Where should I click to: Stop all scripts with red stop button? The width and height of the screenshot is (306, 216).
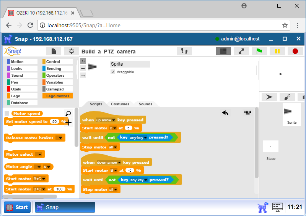[295, 51]
